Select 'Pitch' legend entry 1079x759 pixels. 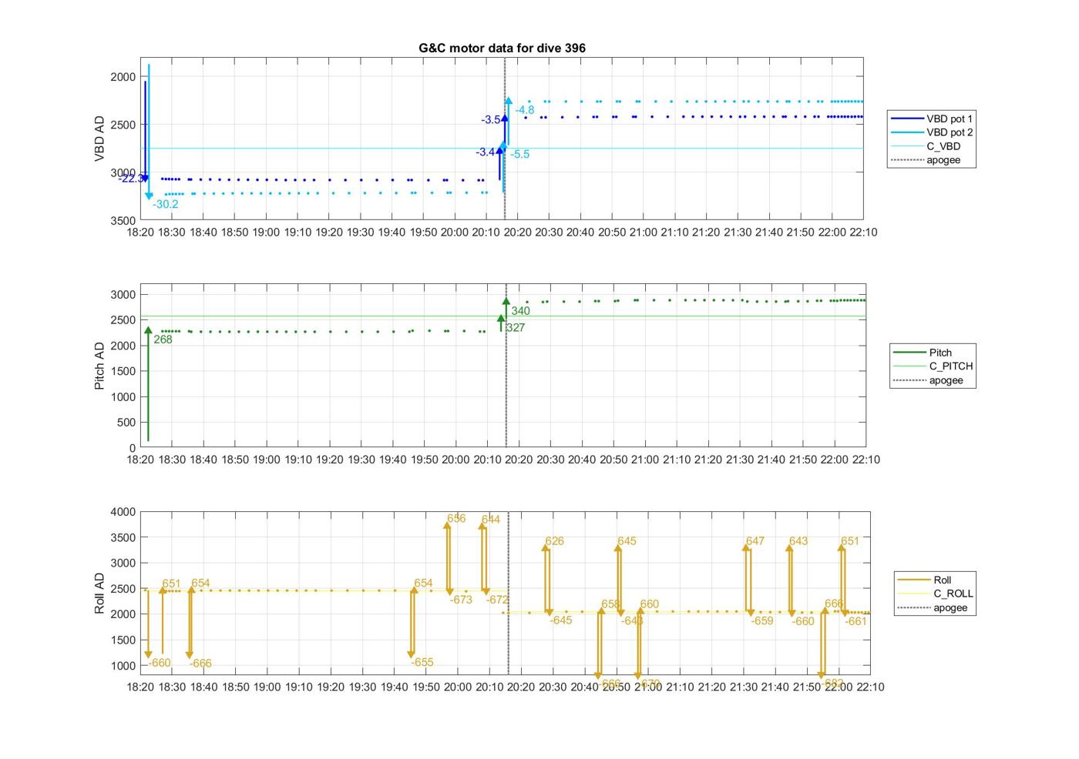(x=923, y=353)
